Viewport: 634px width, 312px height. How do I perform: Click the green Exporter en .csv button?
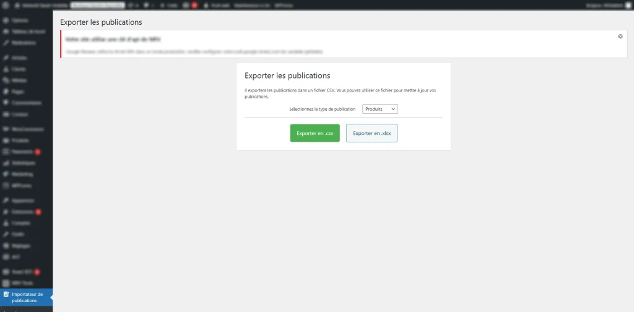(x=315, y=133)
